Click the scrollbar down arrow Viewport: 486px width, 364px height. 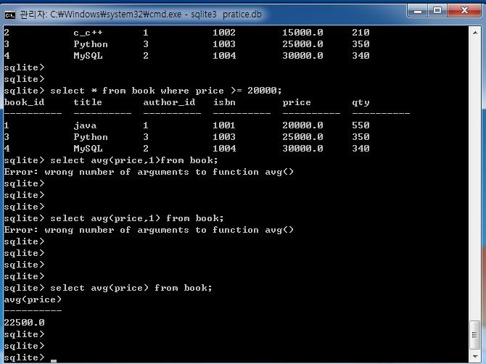(475, 356)
